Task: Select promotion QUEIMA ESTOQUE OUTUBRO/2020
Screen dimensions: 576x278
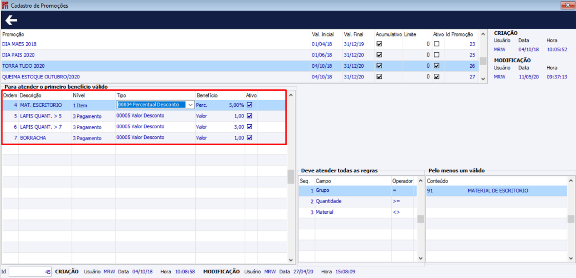Action: 240,77
